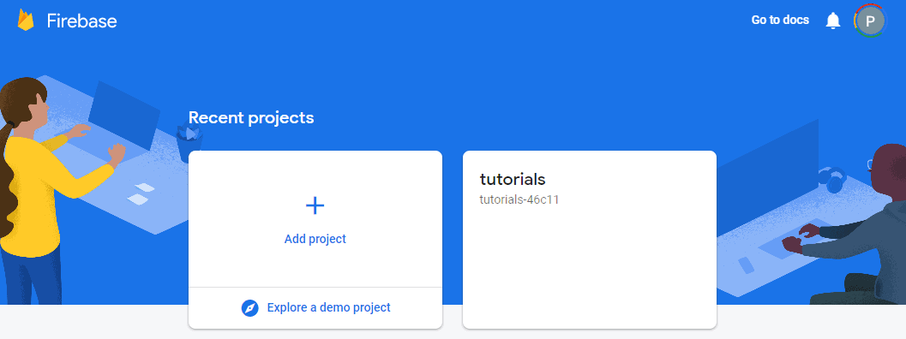Go to docs link in header

780,21
